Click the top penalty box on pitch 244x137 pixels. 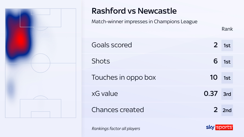[40, 18]
